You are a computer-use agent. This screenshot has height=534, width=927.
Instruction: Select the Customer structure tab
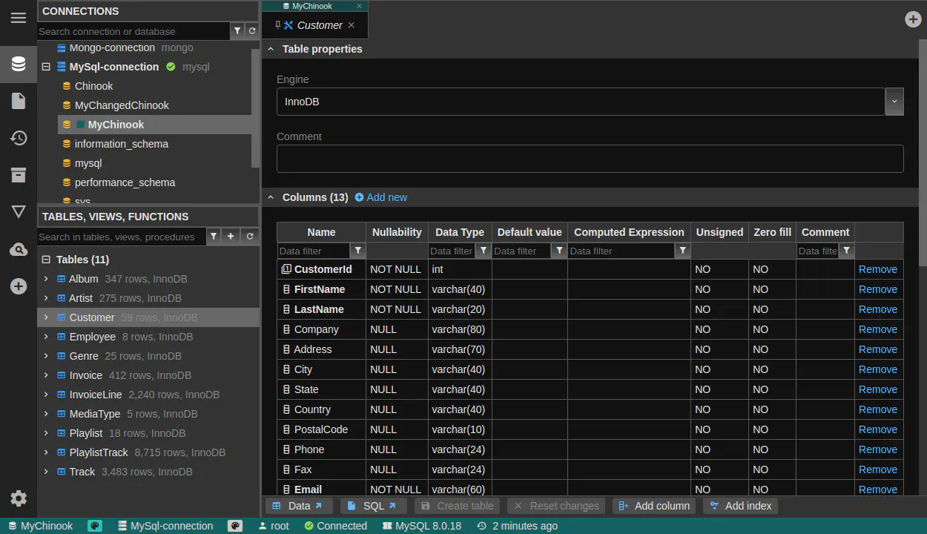(x=319, y=25)
